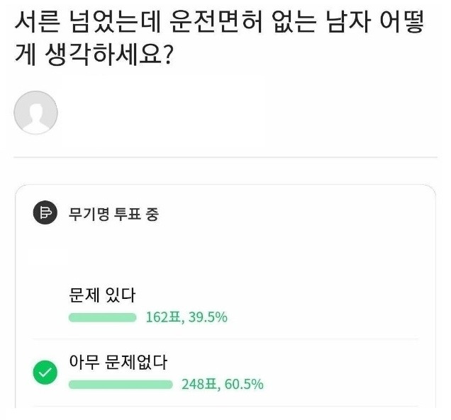Click the 아무 문제없다 green progress bar
451x420 pixels.
121,385
